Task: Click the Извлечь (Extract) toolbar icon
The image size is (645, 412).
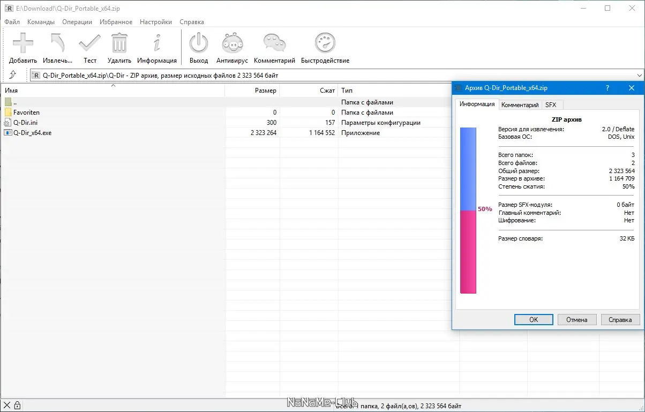Action: point(57,43)
